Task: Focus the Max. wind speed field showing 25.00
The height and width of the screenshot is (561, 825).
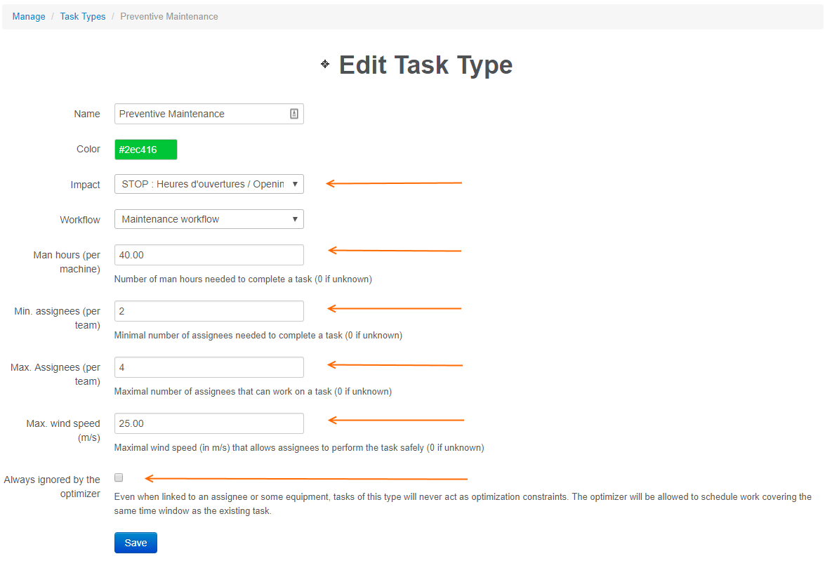Action: tap(209, 423)
